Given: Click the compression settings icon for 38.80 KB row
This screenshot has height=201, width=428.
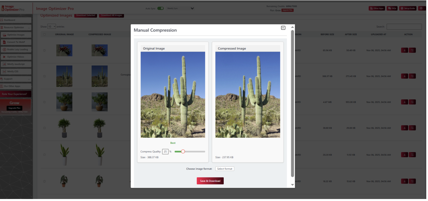Looking at the screenshot, I should (x=412, y=128).
